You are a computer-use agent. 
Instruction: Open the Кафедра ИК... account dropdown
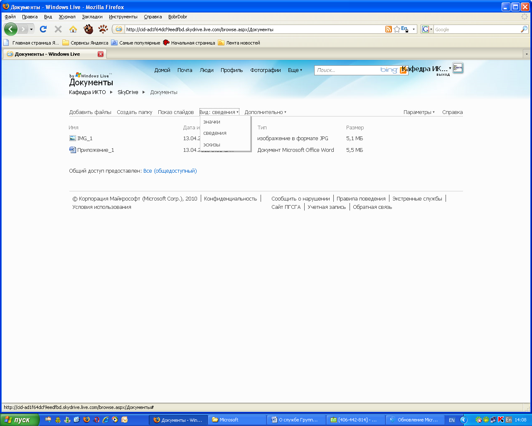tap(426, 69)
